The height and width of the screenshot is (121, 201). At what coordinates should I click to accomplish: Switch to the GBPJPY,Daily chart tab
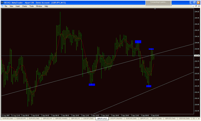tap(157, 118)
